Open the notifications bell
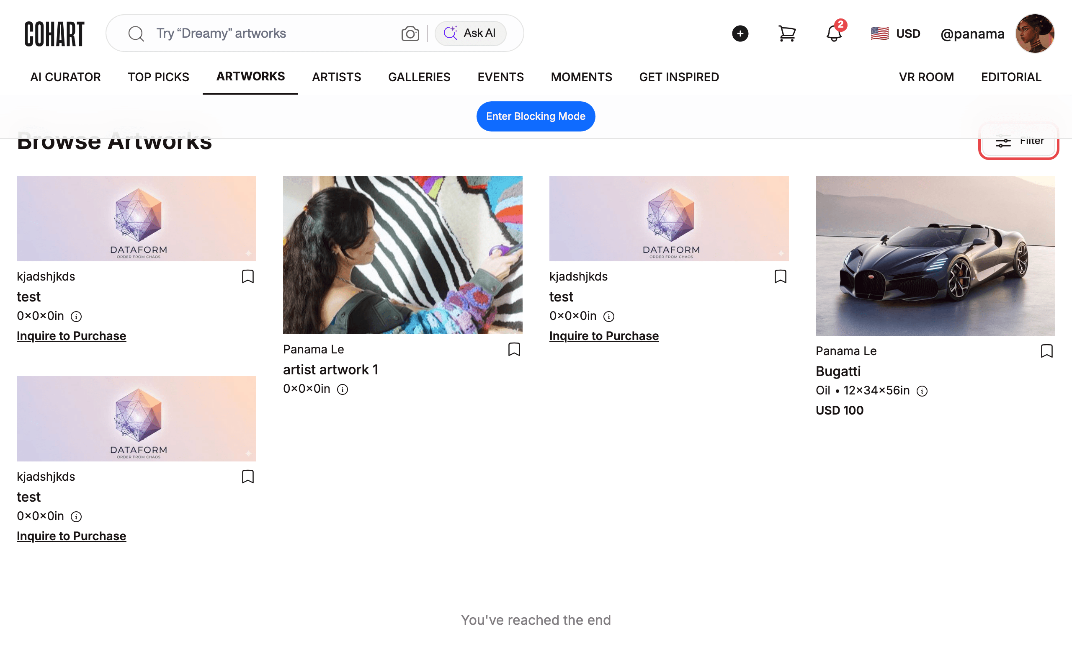The image size is (1072, 670). [x=834, y=33]
